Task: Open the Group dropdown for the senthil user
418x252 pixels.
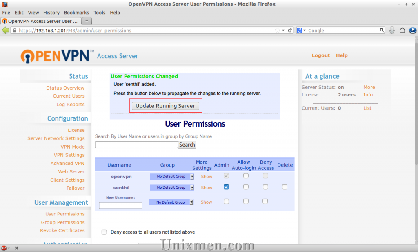Action: click(x=172, y=188)
